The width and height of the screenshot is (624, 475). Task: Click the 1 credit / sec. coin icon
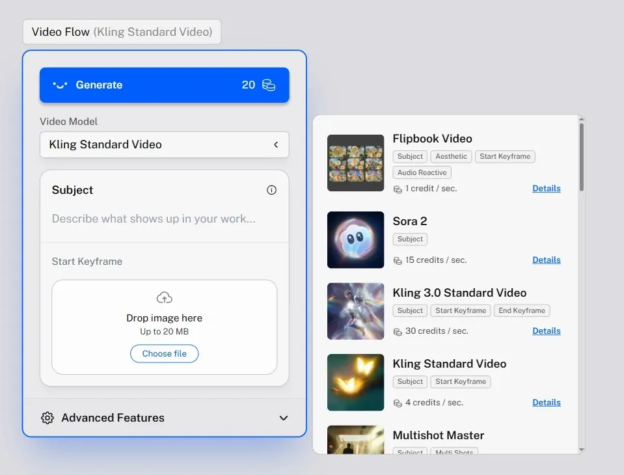(398, 189)
